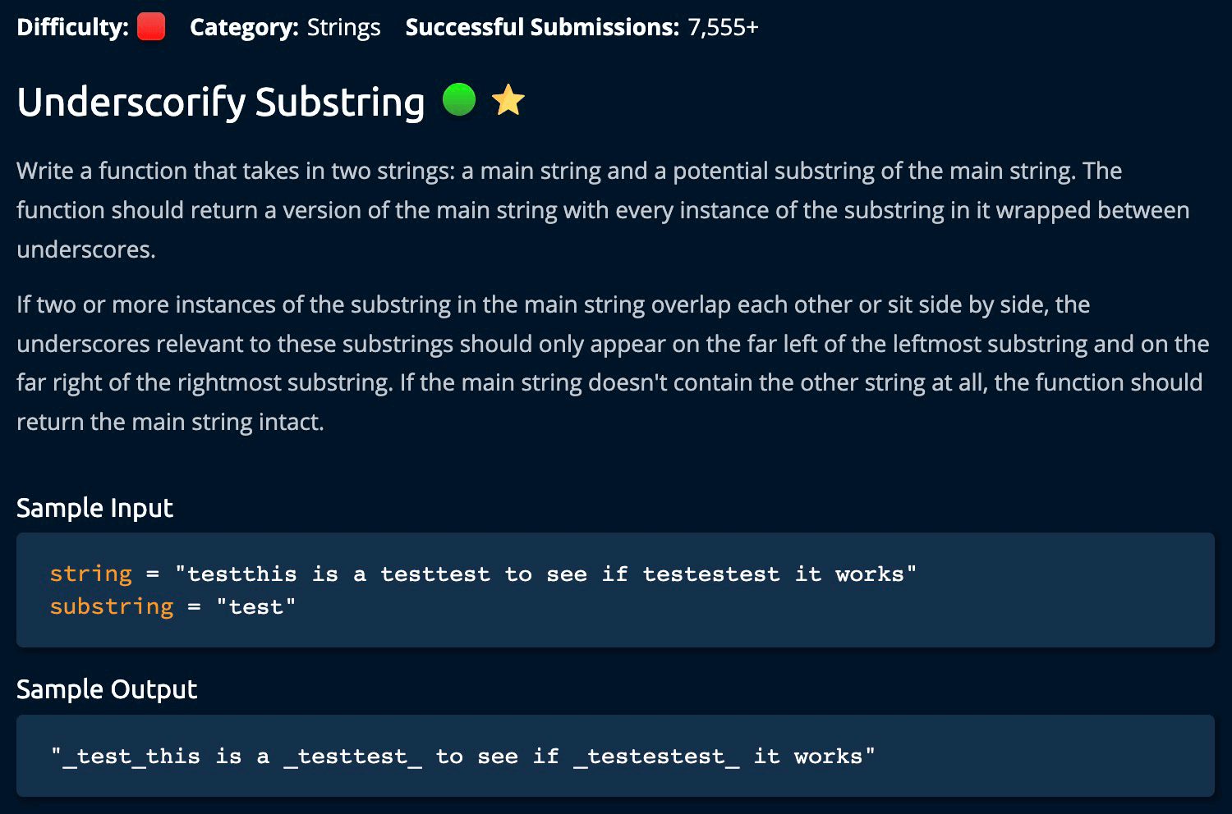Click the Strings category name
1232x814 pixels.
343,27
